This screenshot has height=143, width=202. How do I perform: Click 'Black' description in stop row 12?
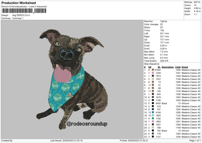pos(164,104)
